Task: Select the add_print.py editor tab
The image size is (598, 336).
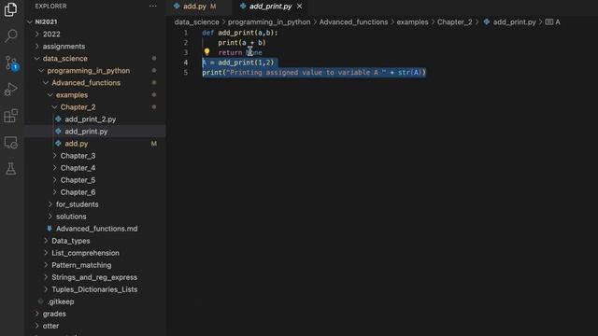Action: coord(270,7)
